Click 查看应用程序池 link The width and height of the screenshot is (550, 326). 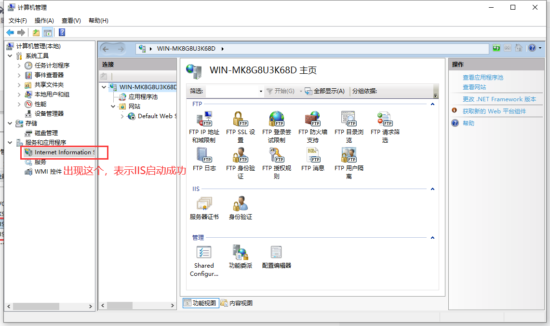pos(483,78)
